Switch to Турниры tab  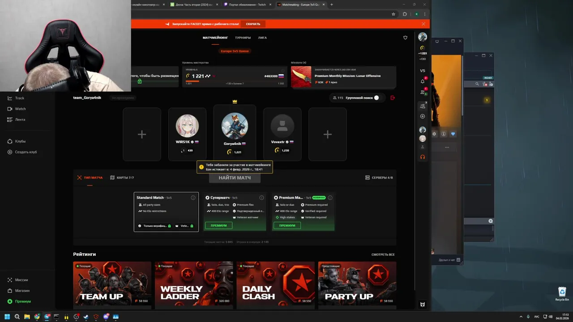coord(243,38)
